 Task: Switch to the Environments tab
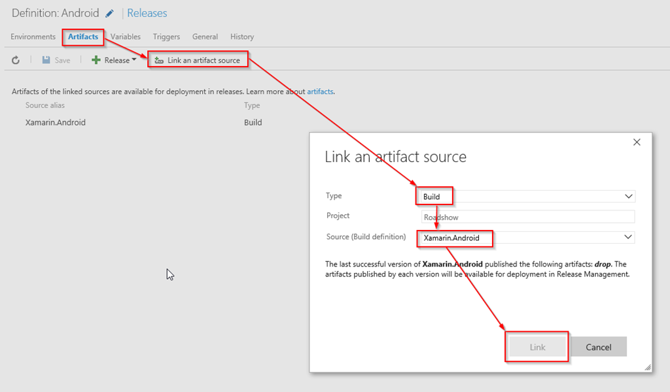click(x=33, y=37)
